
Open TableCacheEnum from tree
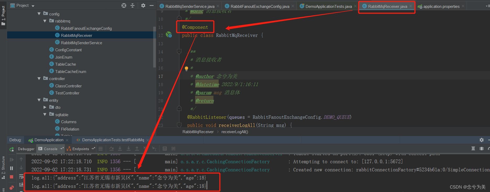click(70, 71)
